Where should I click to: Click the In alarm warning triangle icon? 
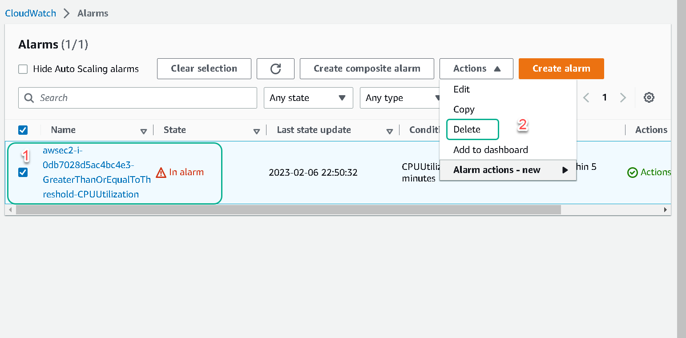pos(161,173)
